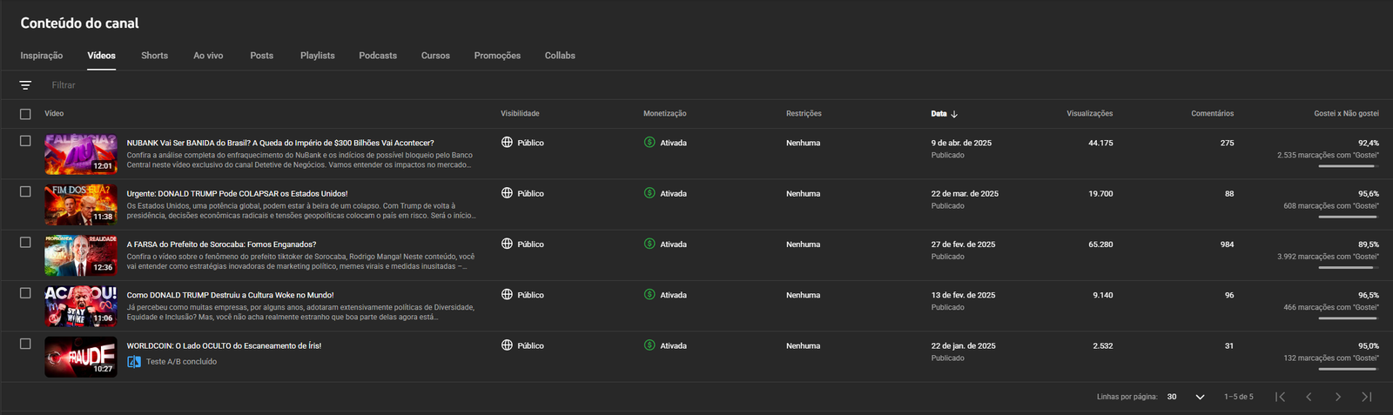Type in the Filtrar input field
Viewport: 1393px width, 415px height.
261,85
